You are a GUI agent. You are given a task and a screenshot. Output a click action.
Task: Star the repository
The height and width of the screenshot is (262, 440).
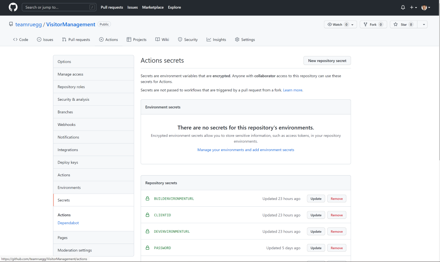404,24
